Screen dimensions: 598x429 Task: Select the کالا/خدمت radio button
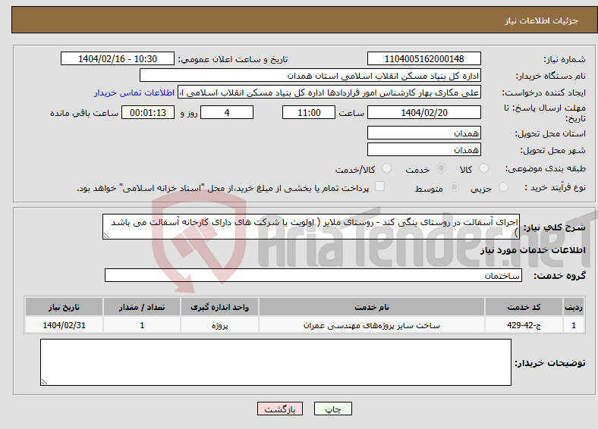click(386, 168)
